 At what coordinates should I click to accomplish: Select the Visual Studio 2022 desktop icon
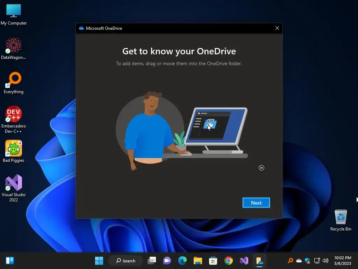(14, 188)
